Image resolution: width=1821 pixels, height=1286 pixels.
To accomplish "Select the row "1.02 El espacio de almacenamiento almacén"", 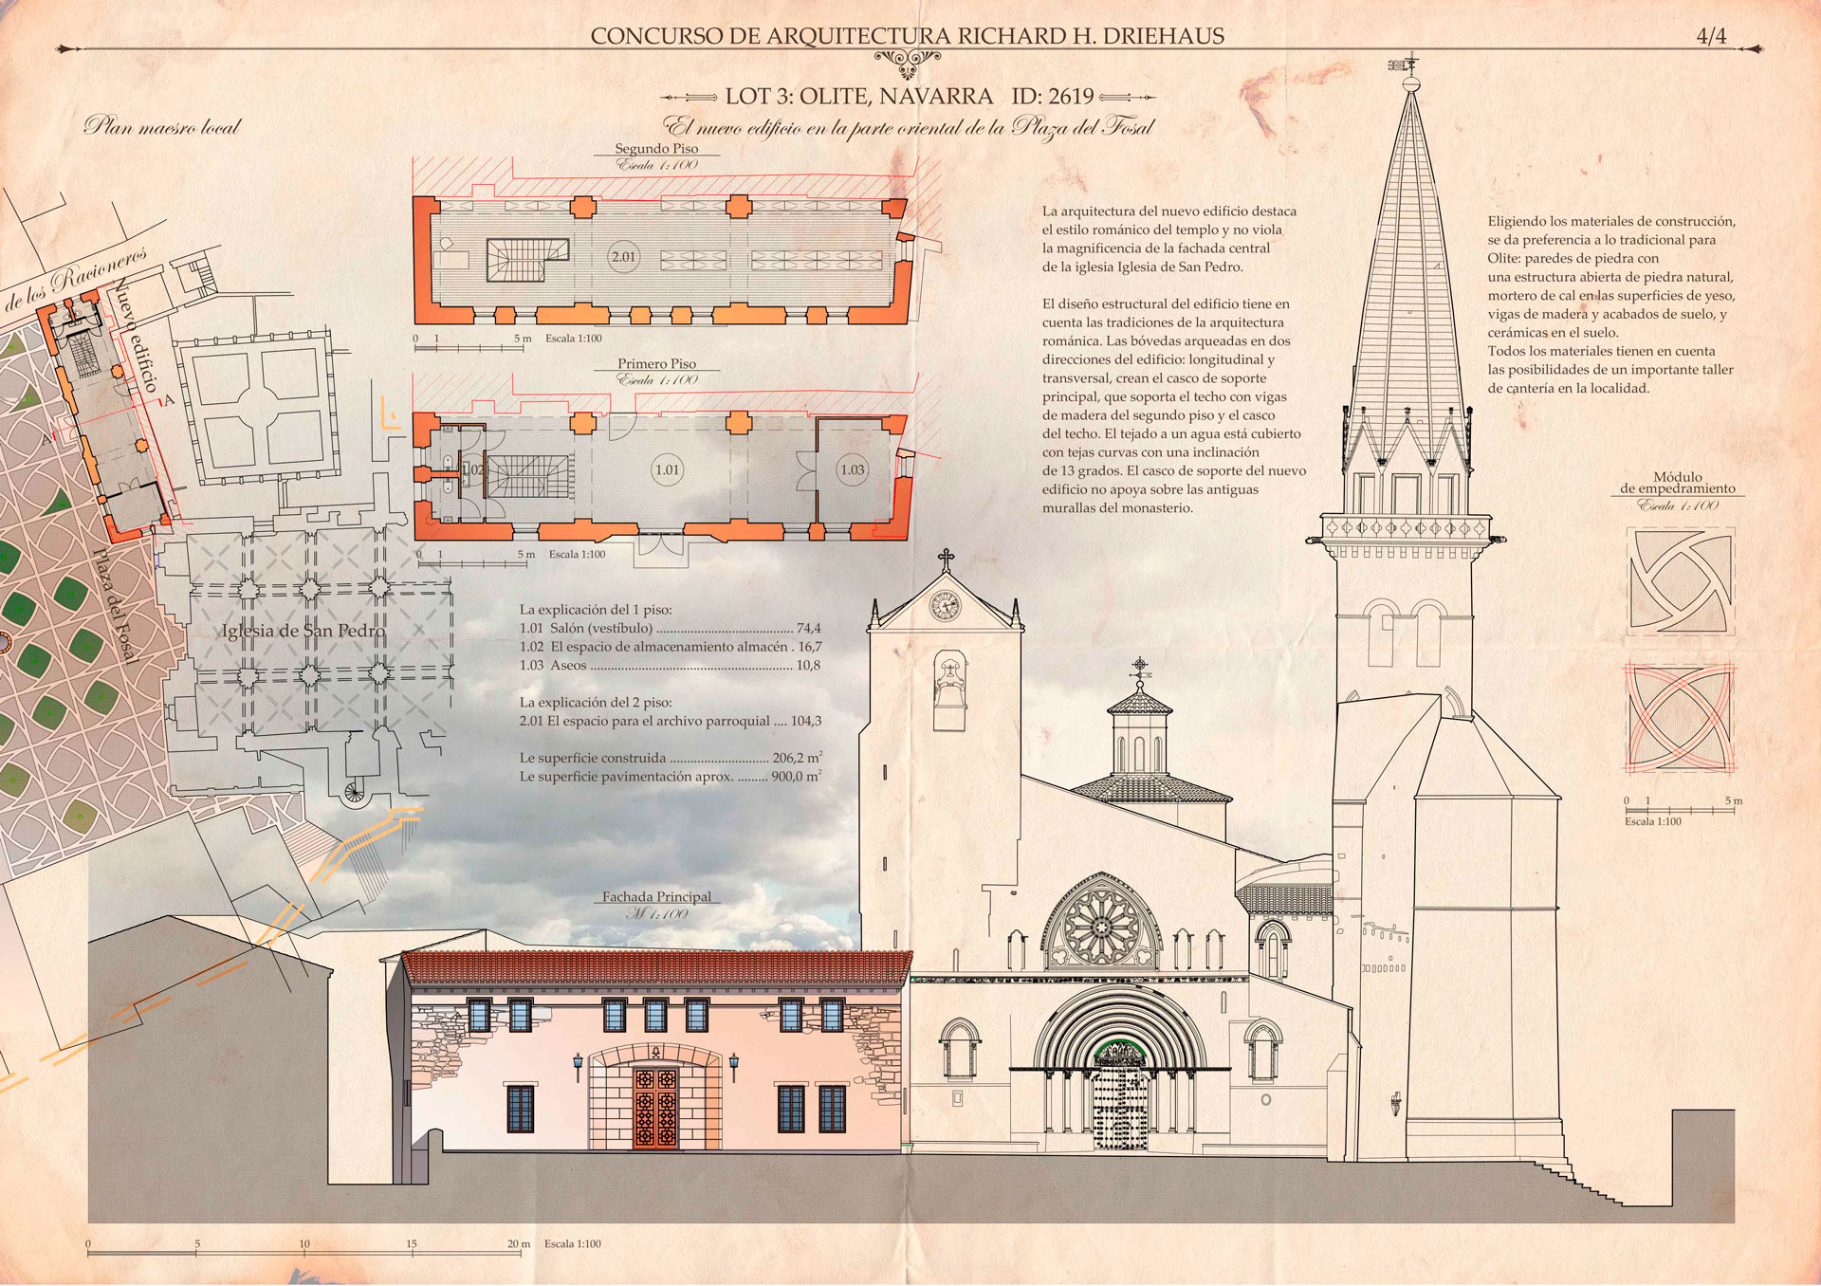I will 671,647.
